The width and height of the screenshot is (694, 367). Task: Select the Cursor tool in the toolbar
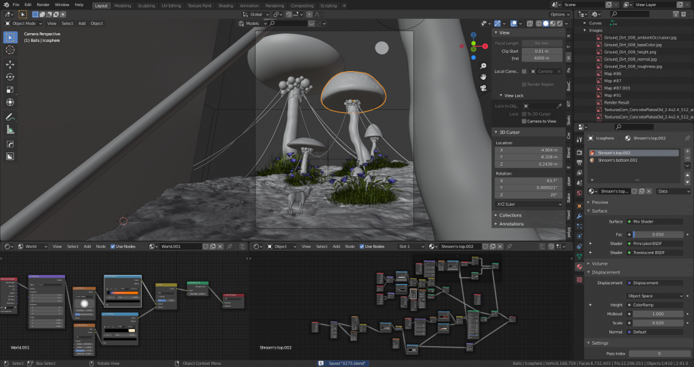pyautogui.click(x=9, y=50)
